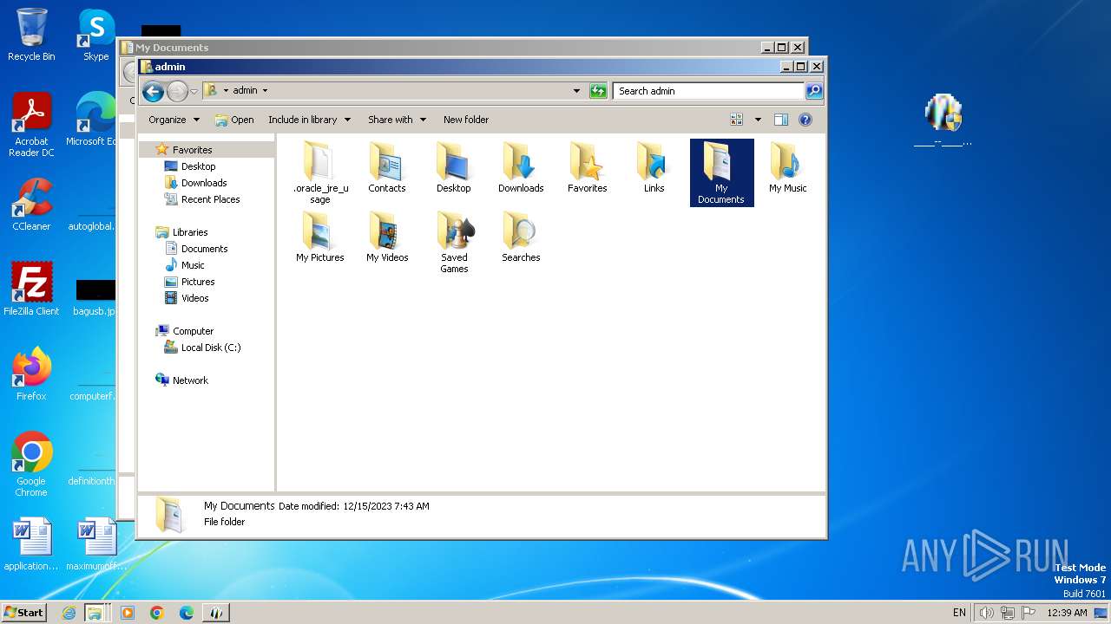This screenshot has width=1111, height=624.
Task: Click the Open toolbar button
Action: coord(234,120)
